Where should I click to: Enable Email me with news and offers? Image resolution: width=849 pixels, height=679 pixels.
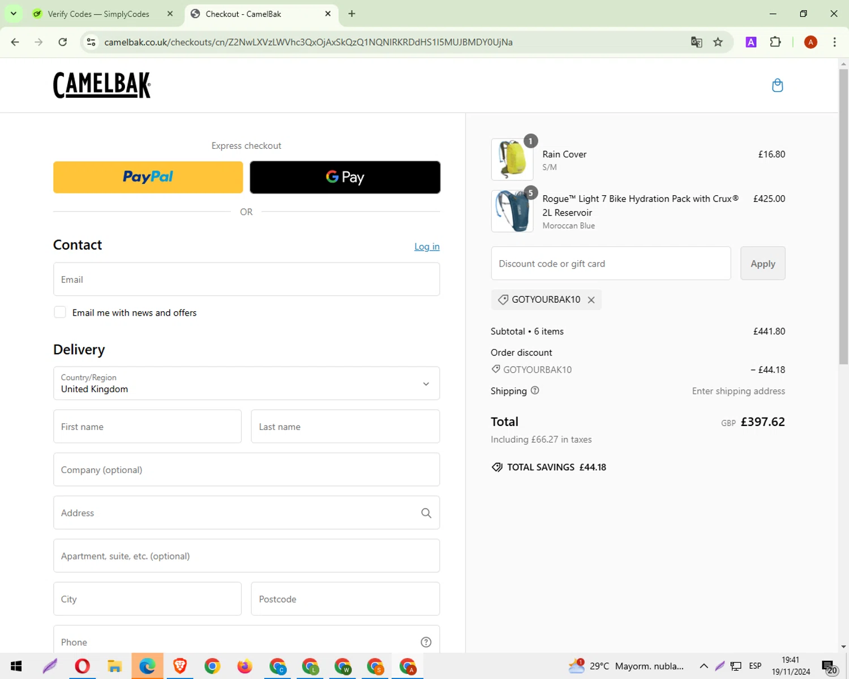pos(60,312)
